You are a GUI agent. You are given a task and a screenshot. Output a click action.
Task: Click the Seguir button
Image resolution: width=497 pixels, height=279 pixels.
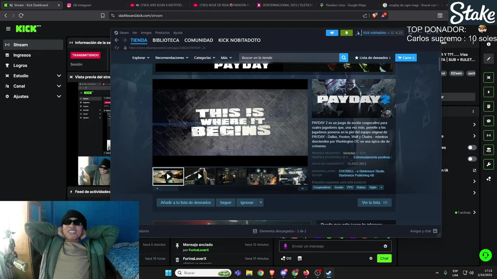pos(226,202)
